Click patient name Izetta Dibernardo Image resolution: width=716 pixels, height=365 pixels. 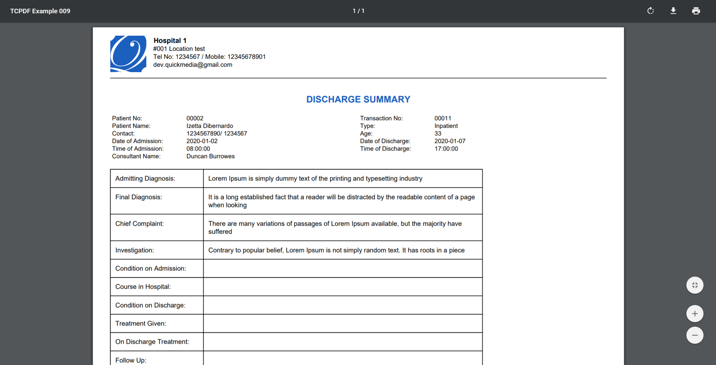pyautogui.click(x=210, y=126)
